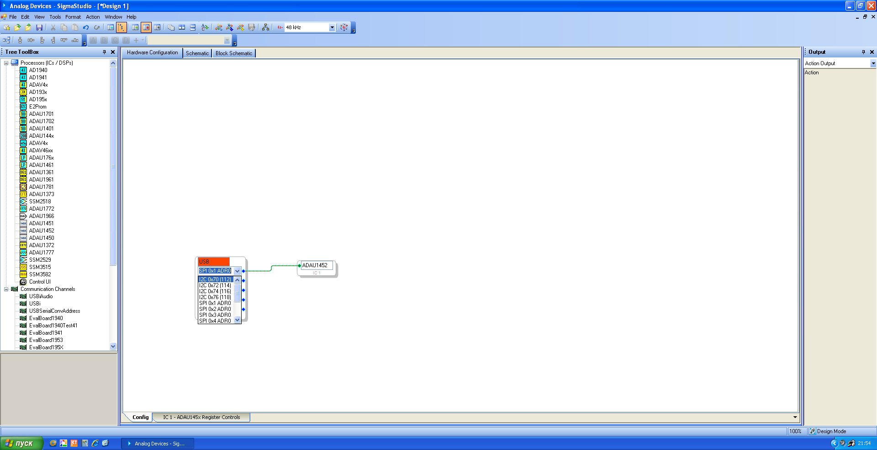
Task: Click the open-folder icon next to New
Action: tap(17, 27)
